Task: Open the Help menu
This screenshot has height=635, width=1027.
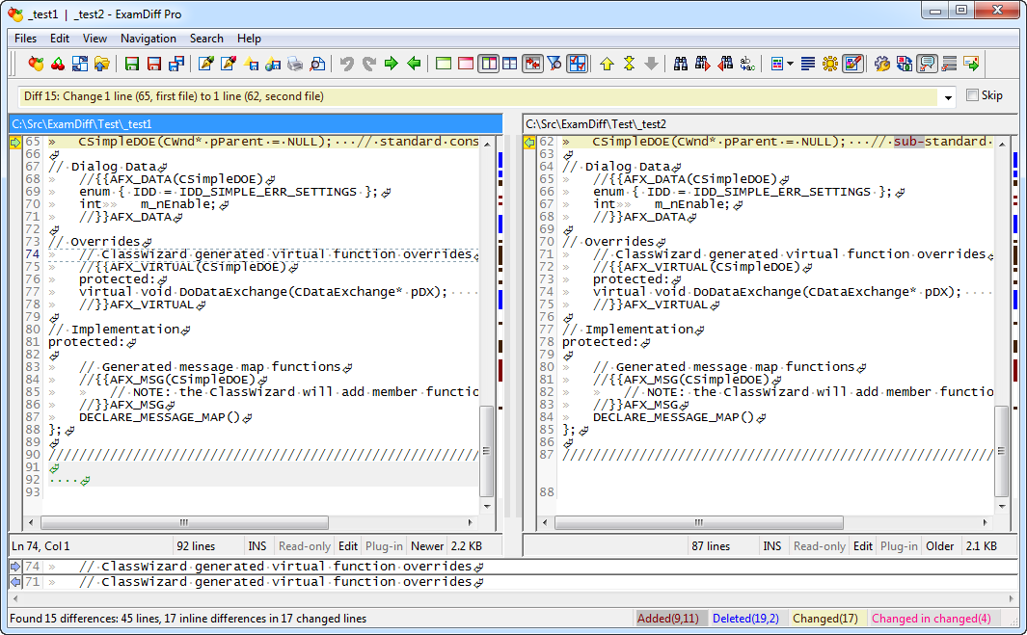Action: coord(249,39)
